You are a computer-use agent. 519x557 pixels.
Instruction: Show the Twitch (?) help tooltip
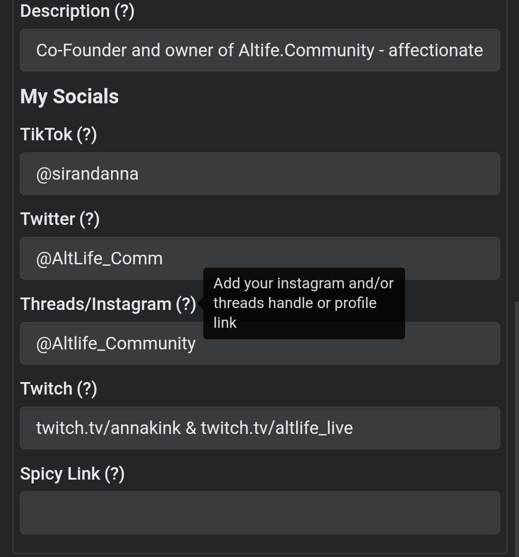click(x=87, y=389)
